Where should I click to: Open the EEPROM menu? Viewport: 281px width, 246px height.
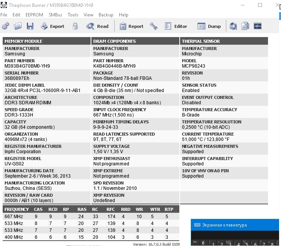click(34, 15)
